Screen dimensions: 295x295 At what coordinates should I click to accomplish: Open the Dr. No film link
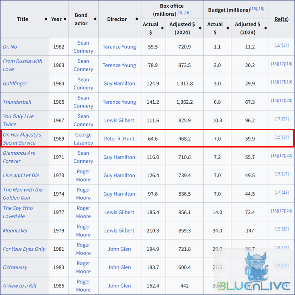(10, 47)
